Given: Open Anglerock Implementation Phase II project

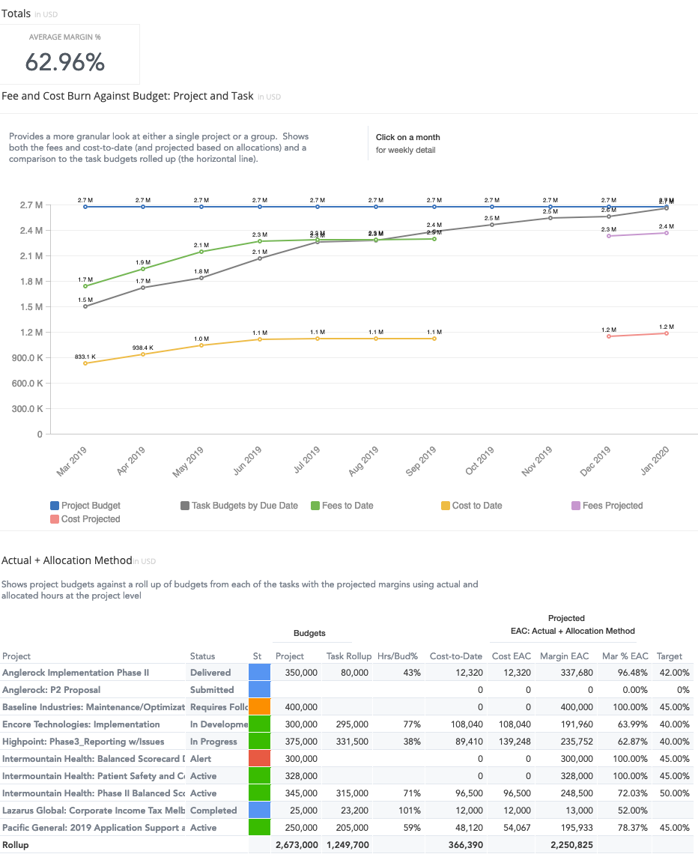Looking at the screenshot, I should point(76,673).
